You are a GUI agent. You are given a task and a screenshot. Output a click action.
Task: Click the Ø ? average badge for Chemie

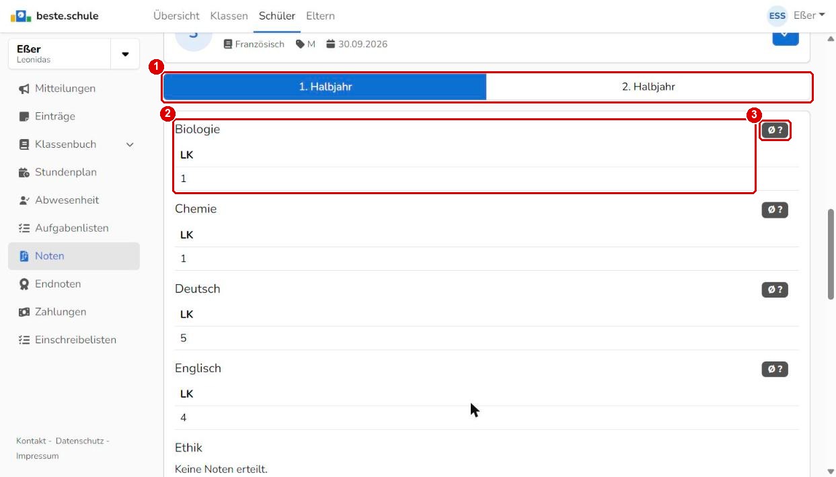click(x=775, y=210)
